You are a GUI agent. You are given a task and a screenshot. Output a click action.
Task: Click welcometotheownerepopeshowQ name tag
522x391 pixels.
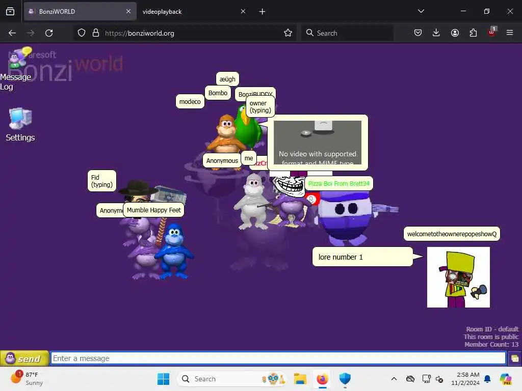[452, 234]
